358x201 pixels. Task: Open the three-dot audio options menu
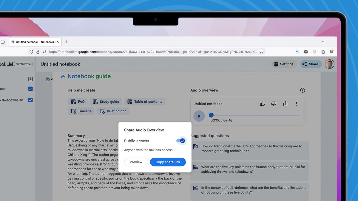pos(297,104)
